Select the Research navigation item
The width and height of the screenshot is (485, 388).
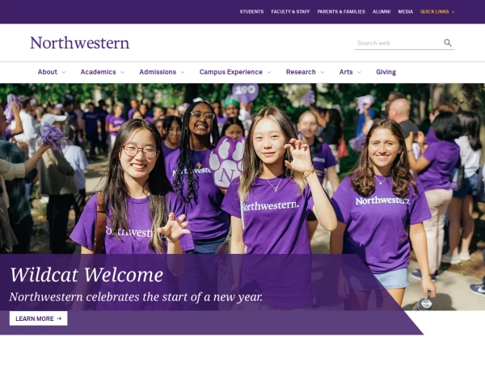[x=301, y=72]
